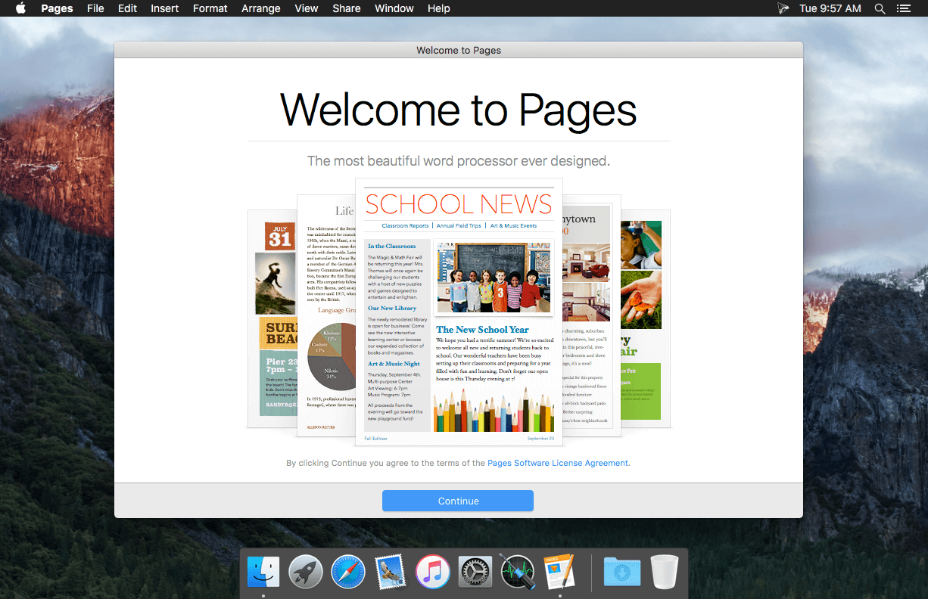Open System Preferences gear in Dock
Viewport: 928px width, 599px height.
(x=475, y=572)
